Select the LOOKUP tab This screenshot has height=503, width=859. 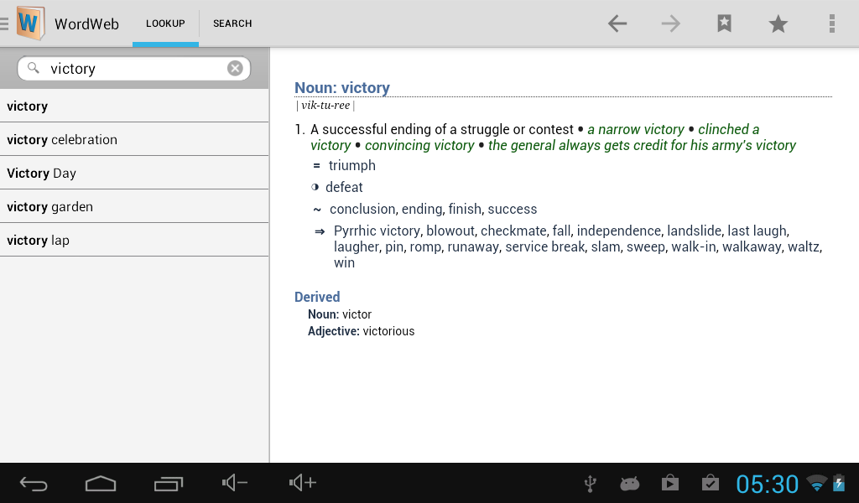[165, 23]
